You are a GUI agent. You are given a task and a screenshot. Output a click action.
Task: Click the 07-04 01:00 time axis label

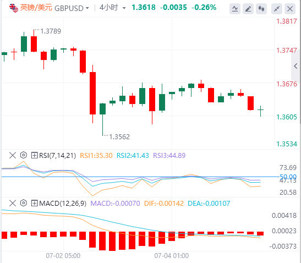[x=172, y=256]
